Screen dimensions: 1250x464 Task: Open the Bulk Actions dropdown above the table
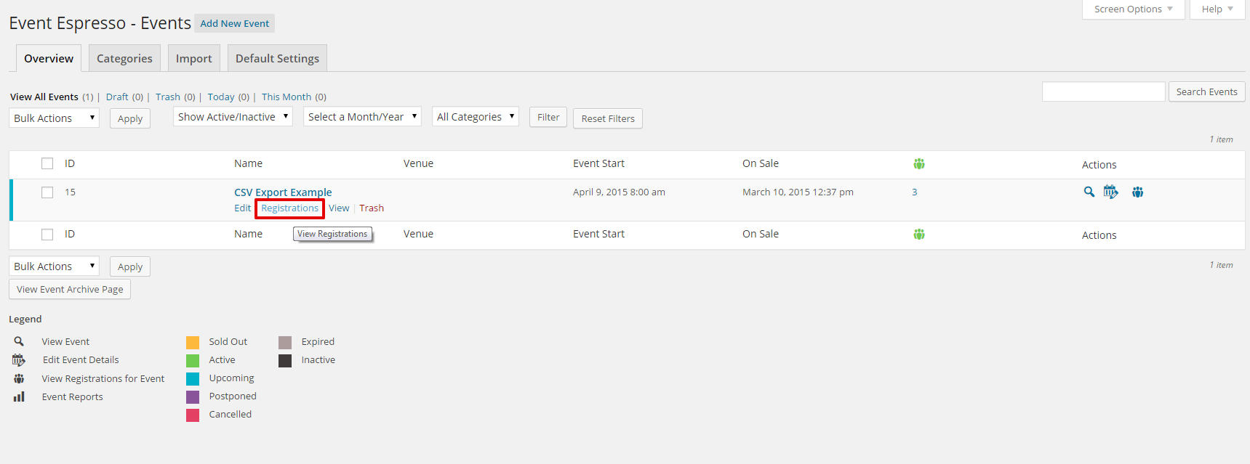click(54, 118)
